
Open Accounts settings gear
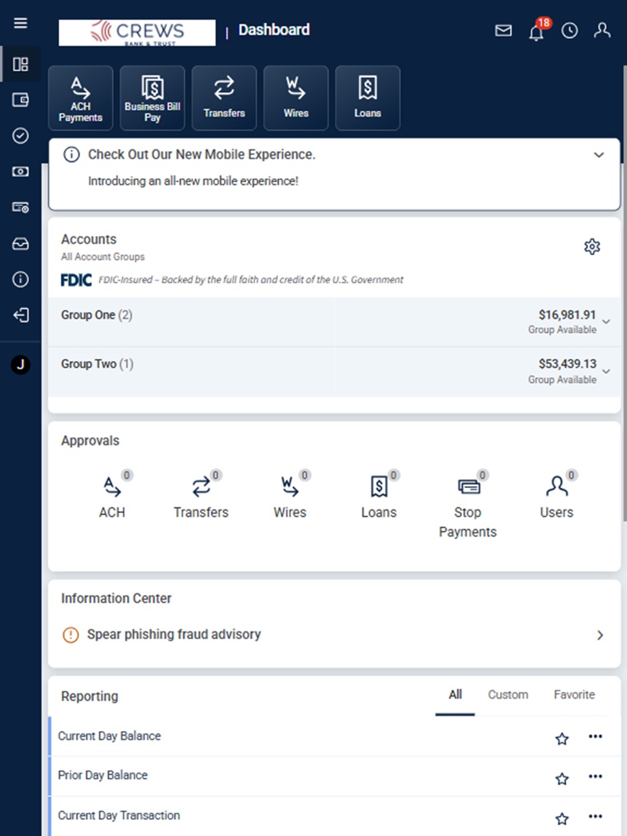coord(592,247)
